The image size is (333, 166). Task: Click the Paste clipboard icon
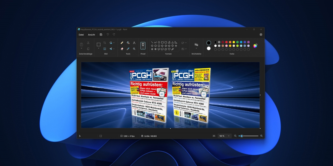(x=81, y=44)
